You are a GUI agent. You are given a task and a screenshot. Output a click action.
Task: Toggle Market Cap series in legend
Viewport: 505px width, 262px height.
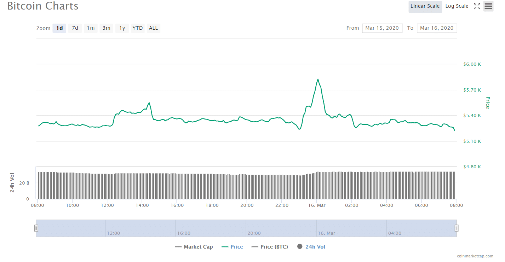click(194, 247)
